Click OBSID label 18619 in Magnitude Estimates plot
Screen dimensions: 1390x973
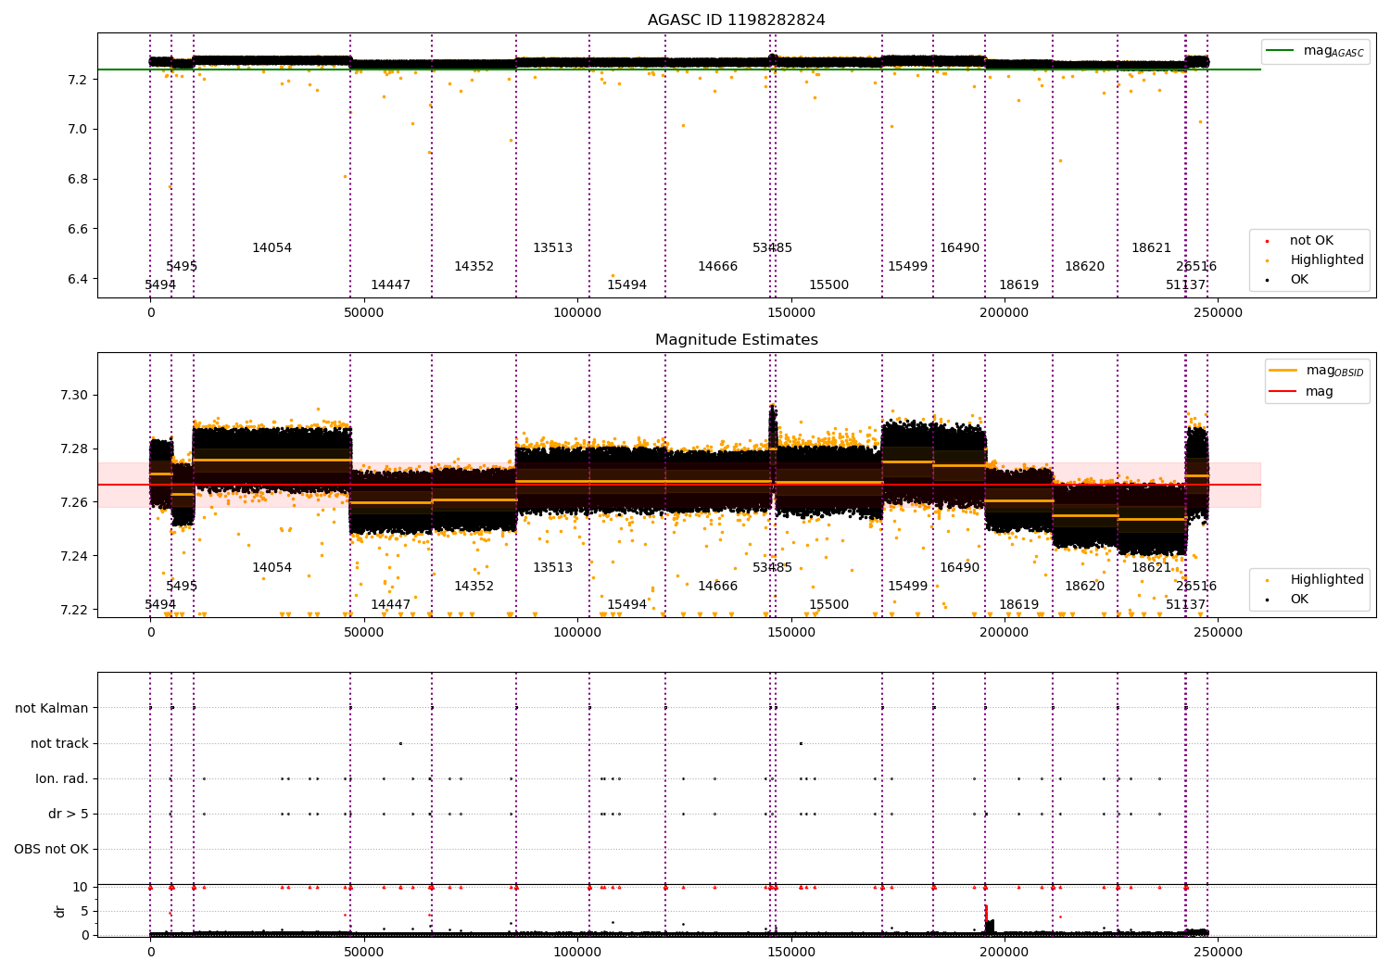pyautogui.click(x=1018, y=605)
